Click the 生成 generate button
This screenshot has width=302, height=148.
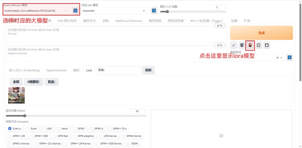[261, 33]
